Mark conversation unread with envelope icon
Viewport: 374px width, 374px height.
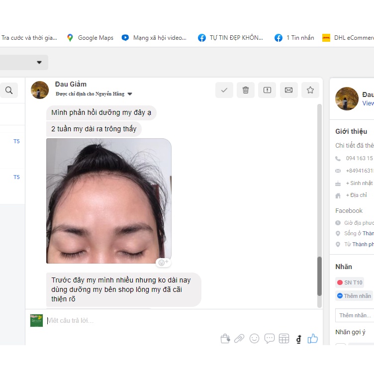coord(288,90)
